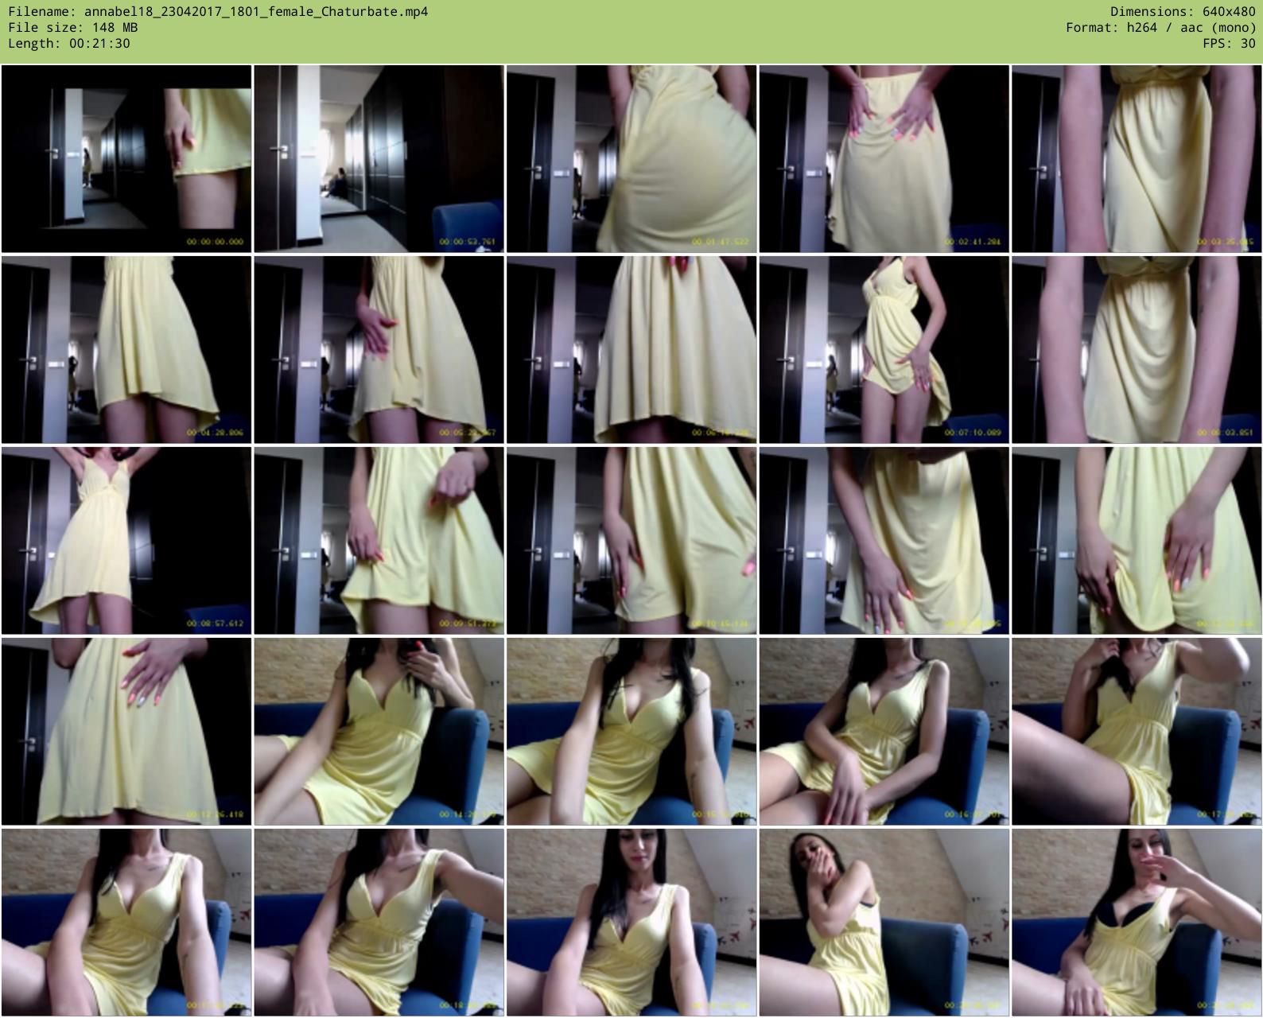The width and height of the screenshot is (1263, 1018).
Task: Select the frame at timestamp 00:04:28.806
Action: (126, 349)
